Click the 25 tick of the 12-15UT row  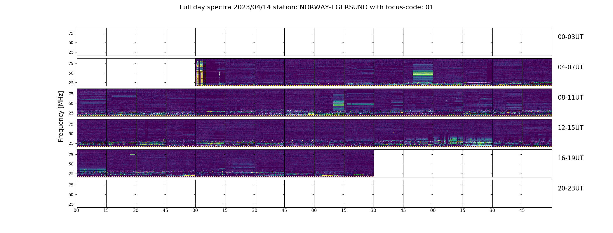tap(71, 143)
